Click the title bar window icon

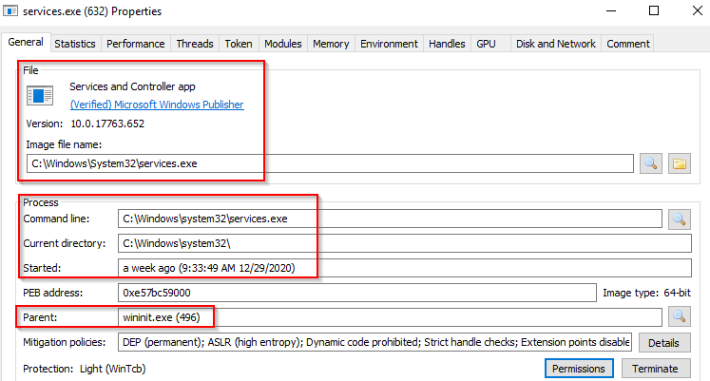click(x=10, y=11)
